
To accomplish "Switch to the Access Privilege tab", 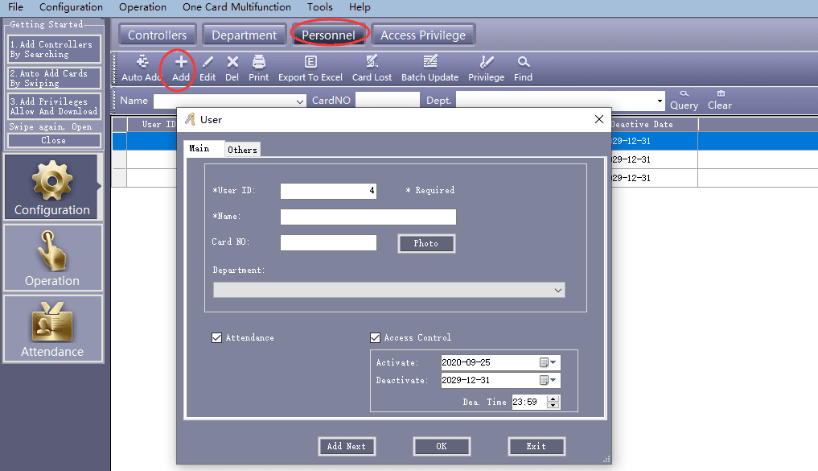I will click(x=423, y=35).
